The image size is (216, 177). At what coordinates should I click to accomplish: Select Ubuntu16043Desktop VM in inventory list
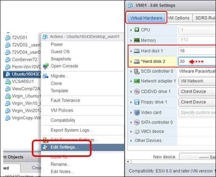tap(22, 74)
